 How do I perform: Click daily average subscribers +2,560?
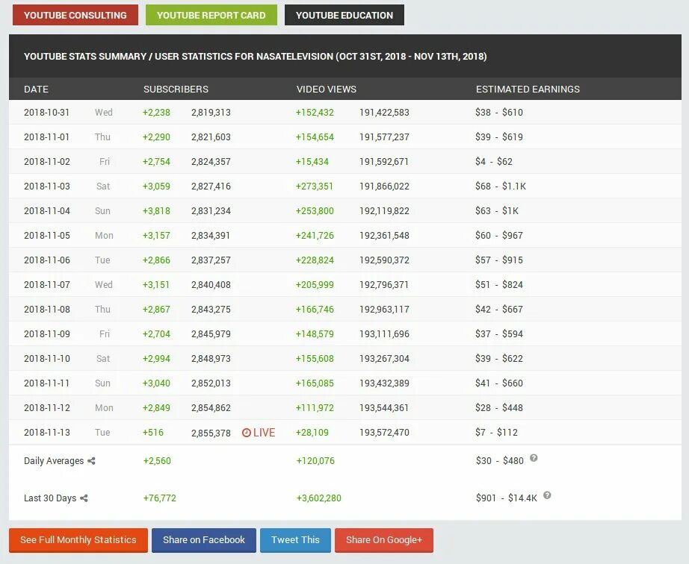pyautogui.click(x=157, y=461)
